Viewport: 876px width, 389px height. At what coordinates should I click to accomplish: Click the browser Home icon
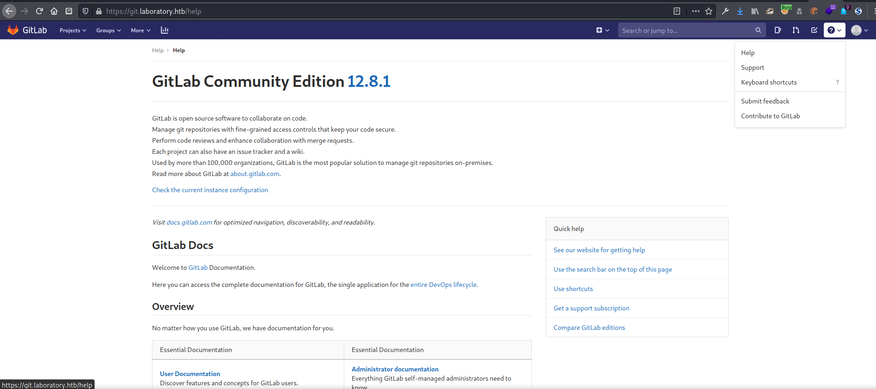point(54,11)
